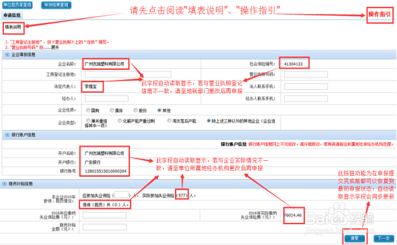Focus the 经办人 input field
397x245 pixels.
click(106, 98)
